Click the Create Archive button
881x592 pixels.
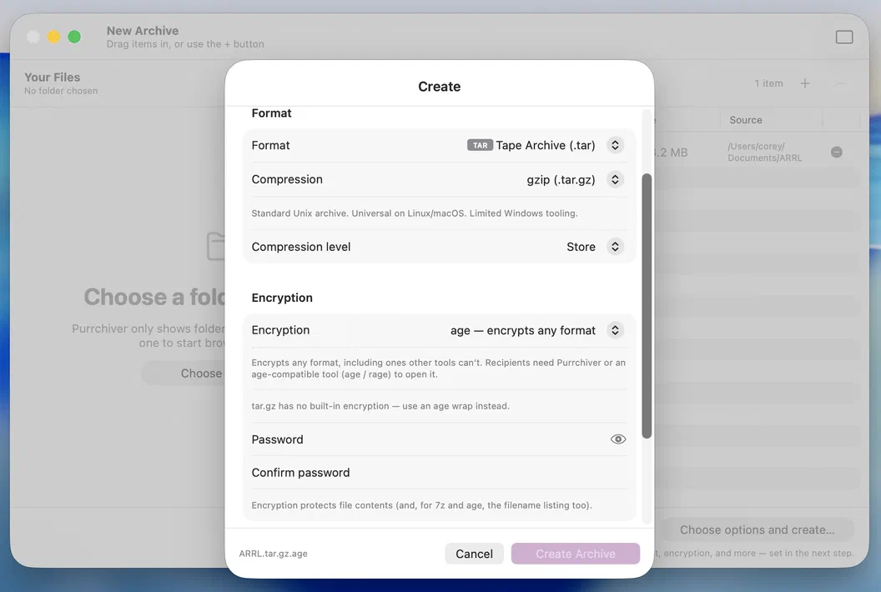(576, 554)
